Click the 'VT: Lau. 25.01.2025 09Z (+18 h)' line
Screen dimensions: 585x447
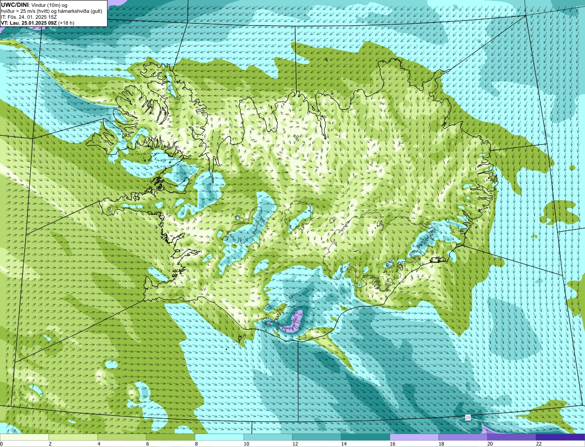pyautogui.click(x=37, y=23)
